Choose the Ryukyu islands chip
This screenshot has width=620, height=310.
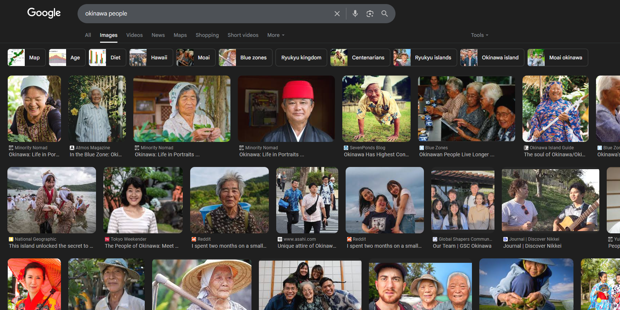pyautogui.click(x=425, y=58)
